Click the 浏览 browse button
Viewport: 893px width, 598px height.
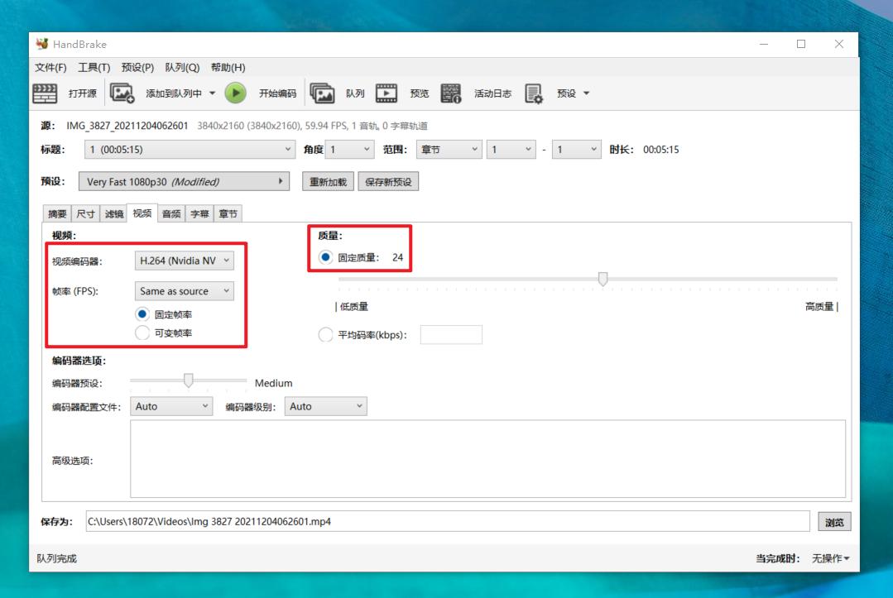click(x=833, y=522)
